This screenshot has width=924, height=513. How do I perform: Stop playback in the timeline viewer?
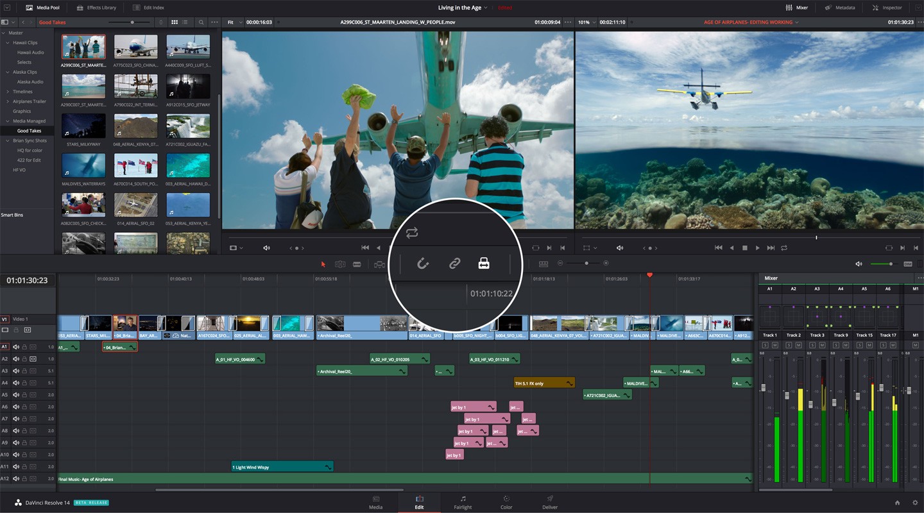click(x=745, y=248)
